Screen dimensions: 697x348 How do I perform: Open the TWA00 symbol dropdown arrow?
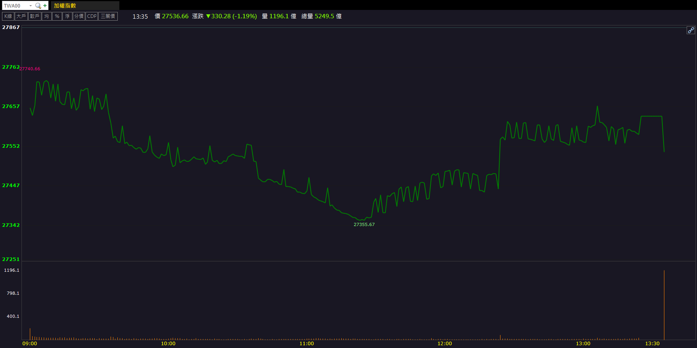(31, 6)
